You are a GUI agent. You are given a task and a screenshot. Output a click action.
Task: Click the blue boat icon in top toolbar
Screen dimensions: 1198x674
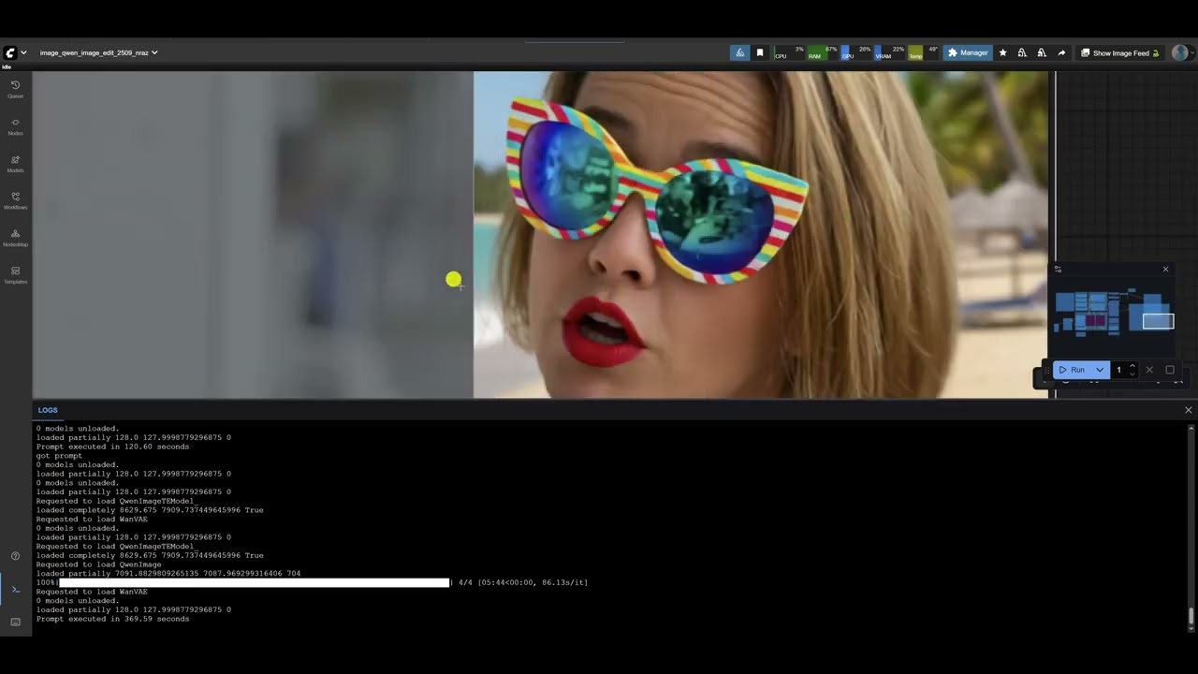(739, 52)
